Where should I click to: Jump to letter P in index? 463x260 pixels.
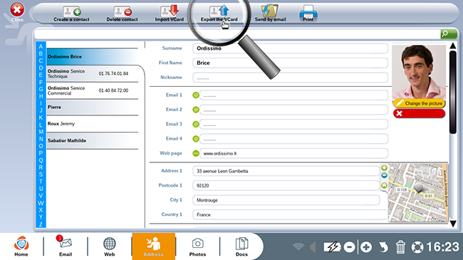(x=41, y=153)
